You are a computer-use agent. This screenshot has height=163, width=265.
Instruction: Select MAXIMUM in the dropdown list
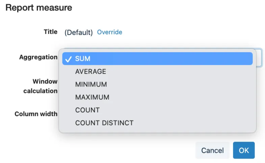92,97
